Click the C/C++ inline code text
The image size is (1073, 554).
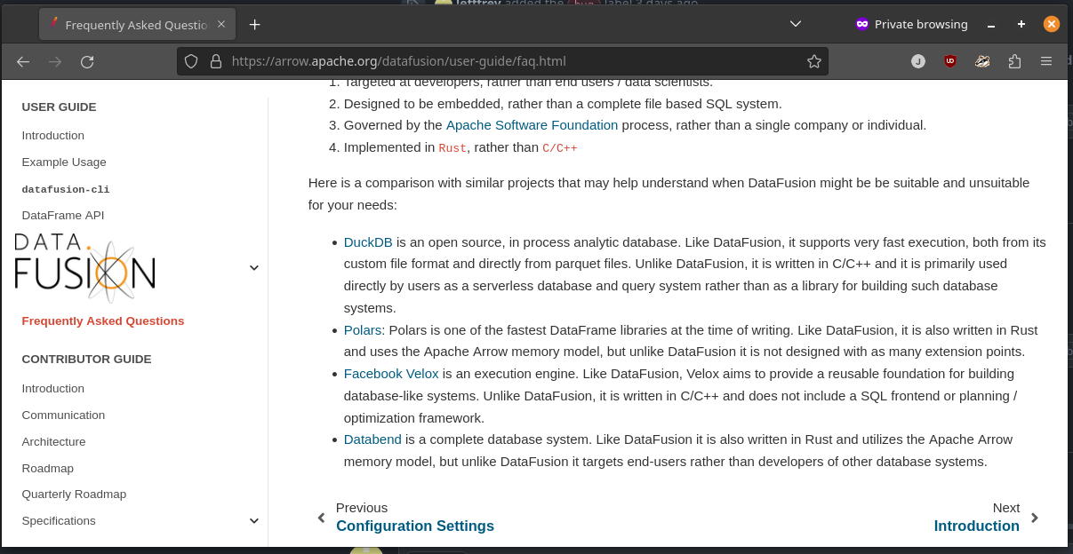pos(560,148)
